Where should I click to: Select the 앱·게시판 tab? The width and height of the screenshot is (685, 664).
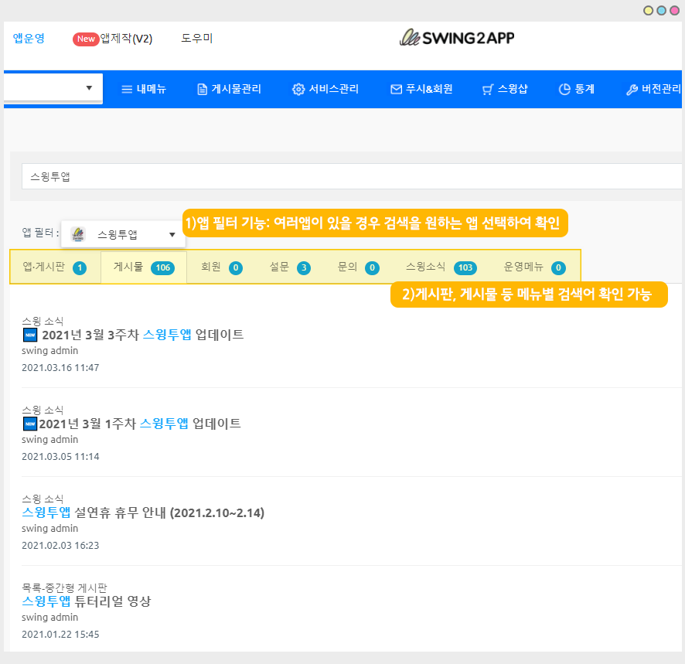click(x=54, y=267)
